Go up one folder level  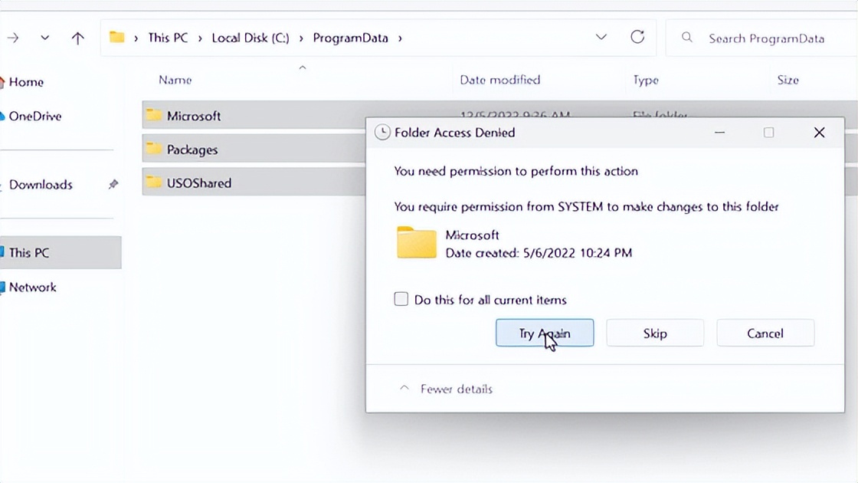(77, 37)
